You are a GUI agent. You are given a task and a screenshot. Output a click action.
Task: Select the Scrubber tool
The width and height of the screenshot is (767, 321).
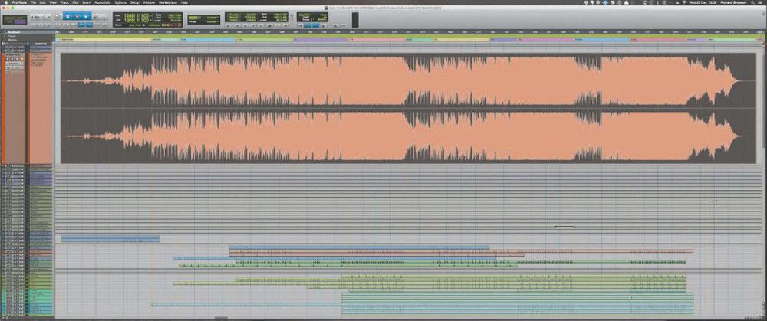pos(96,17)
